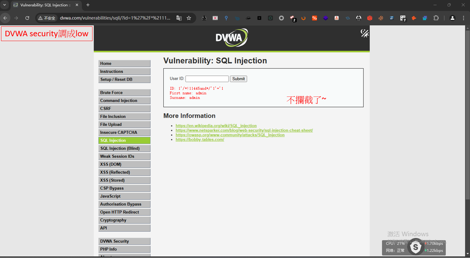
Task: Open Authorisation Bypass page
Action: point(124,204)
